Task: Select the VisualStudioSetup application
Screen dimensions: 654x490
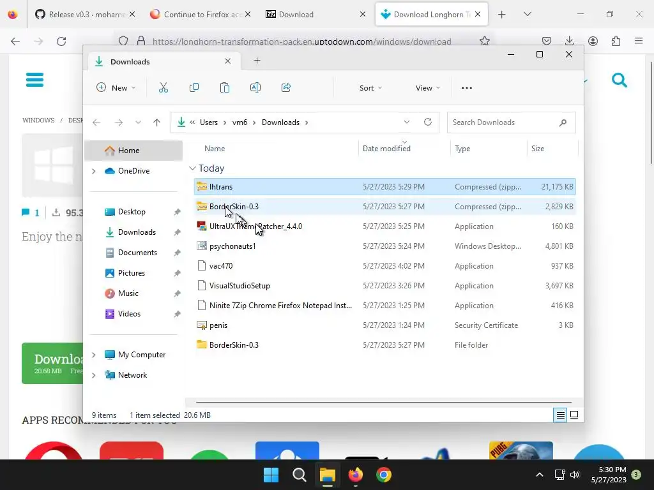Action: 384,286
